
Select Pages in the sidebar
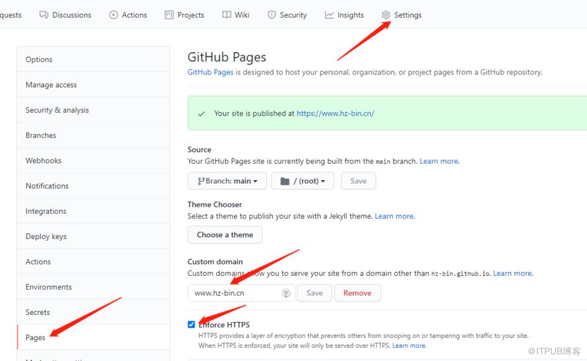pos(93,337)
